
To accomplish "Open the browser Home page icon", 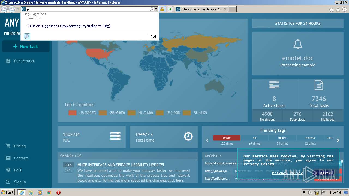I will click(331, 10).
